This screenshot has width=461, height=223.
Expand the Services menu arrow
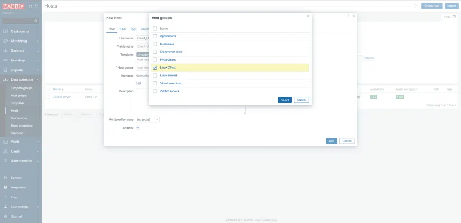(38, 51)
